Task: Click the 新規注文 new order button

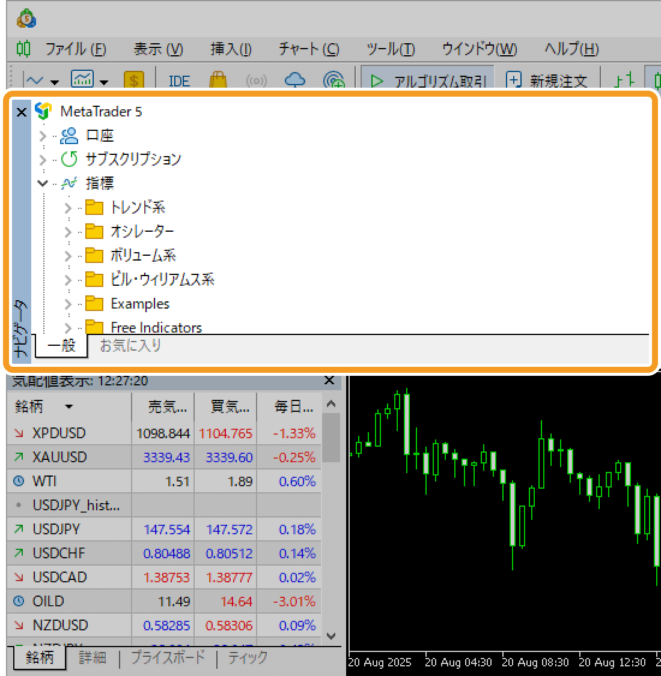Action: point(546,81)
